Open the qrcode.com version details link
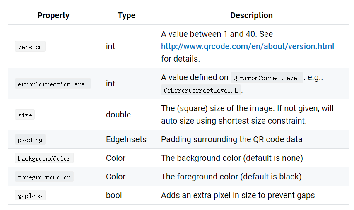The image size is (354, 210). point(248,46)
